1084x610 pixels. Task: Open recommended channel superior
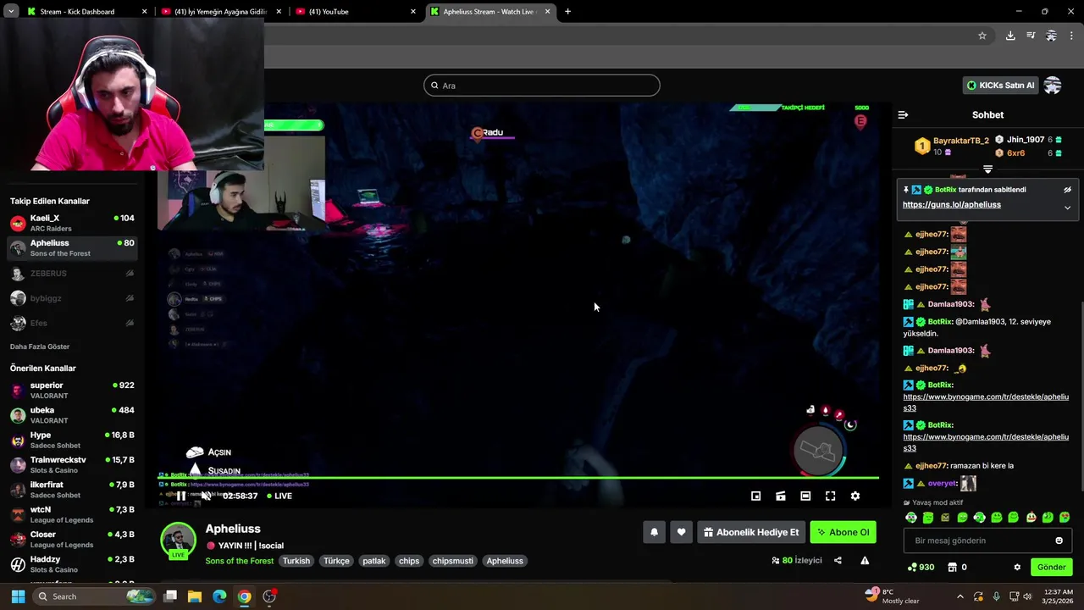click(72, 390)
